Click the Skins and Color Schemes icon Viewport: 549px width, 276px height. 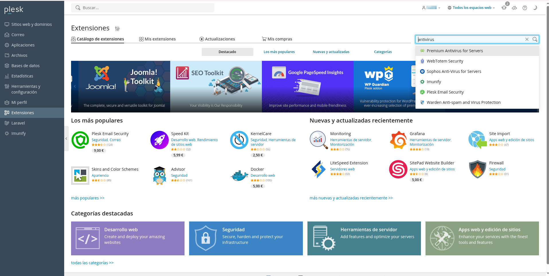tap(80, 176)
